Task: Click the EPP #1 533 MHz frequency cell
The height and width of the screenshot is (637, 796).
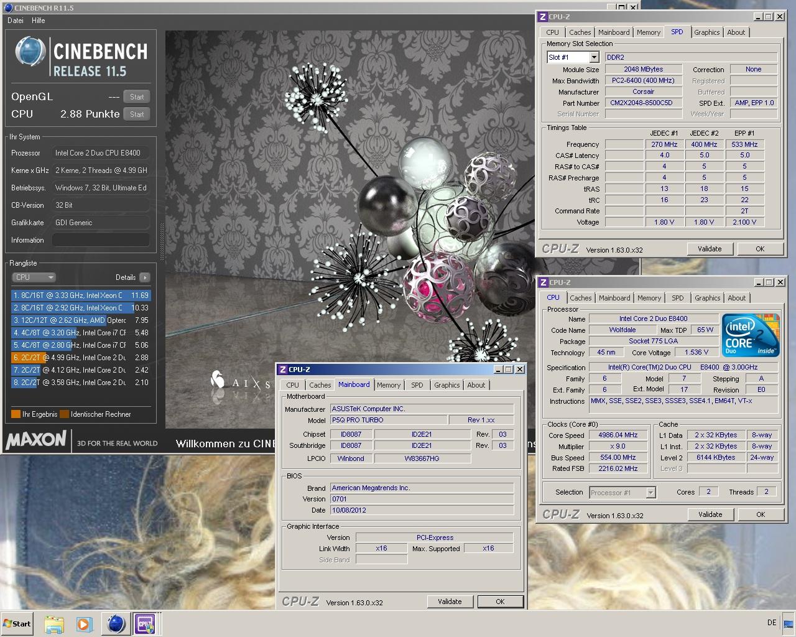Action: [x=744, y=144]
